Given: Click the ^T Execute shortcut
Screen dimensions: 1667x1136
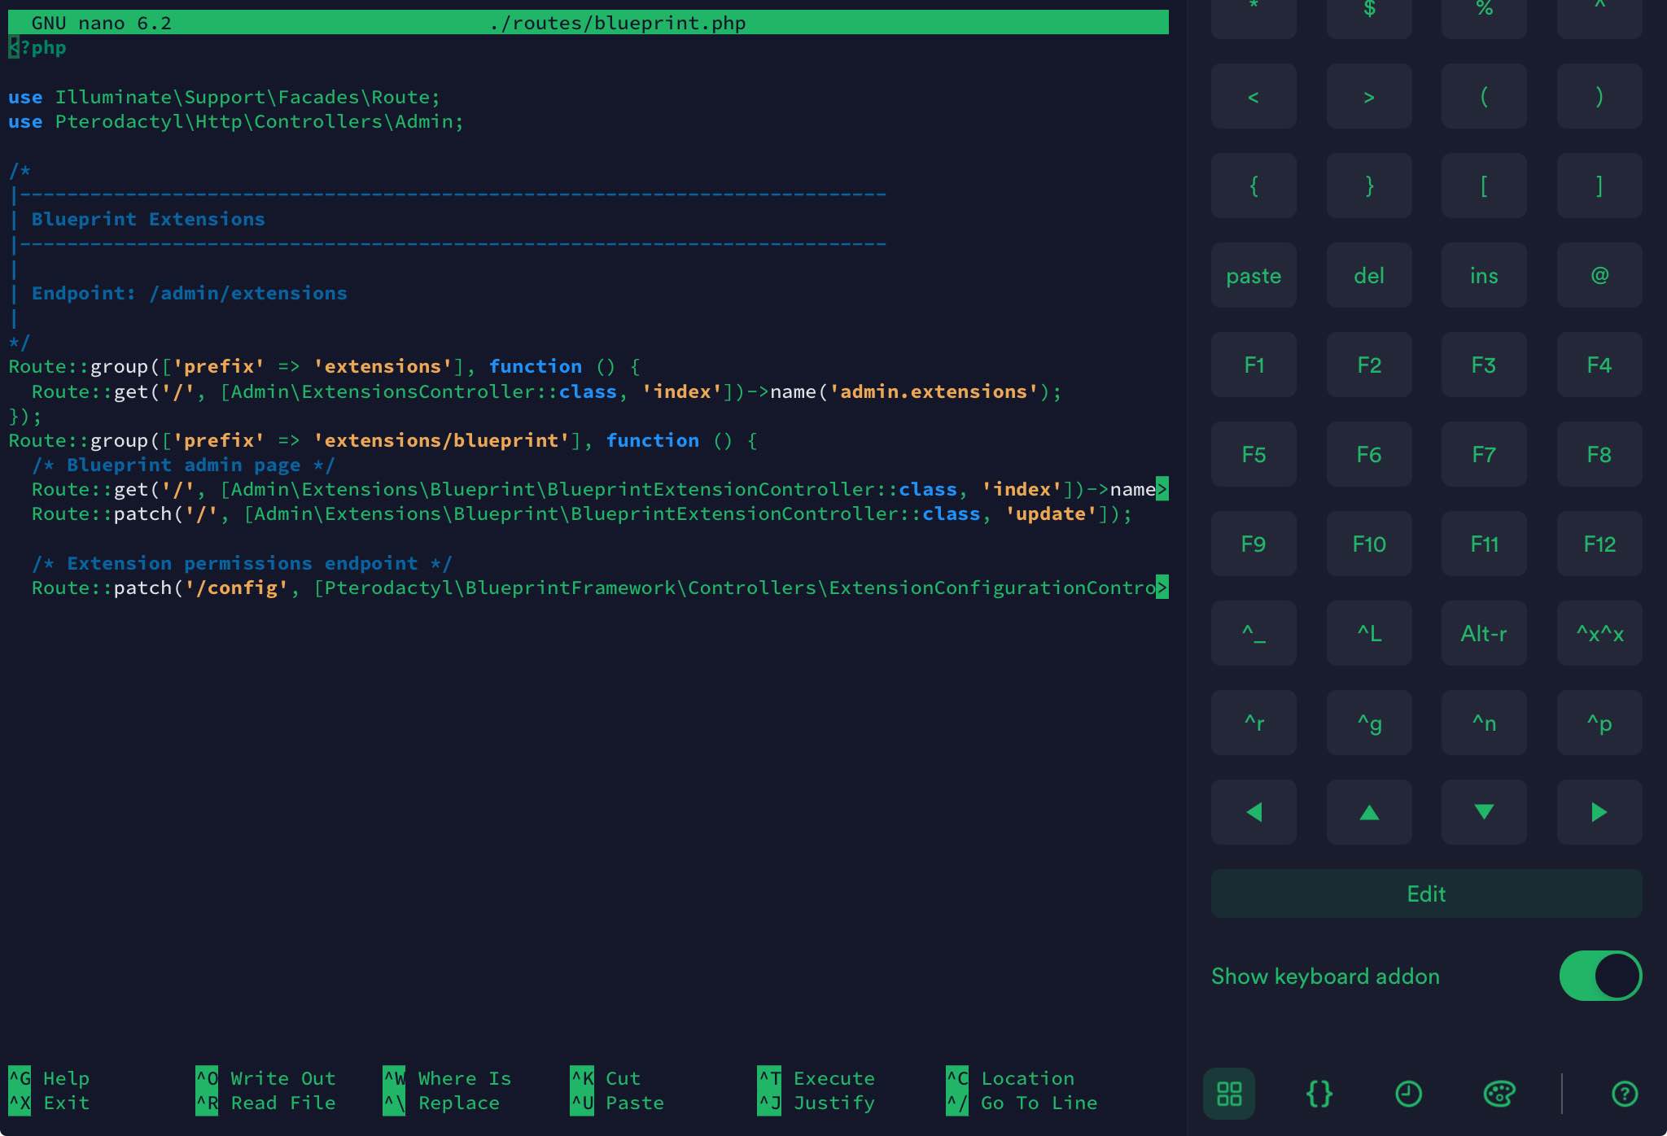Looking at the screenshot, I should (816, 1078).
